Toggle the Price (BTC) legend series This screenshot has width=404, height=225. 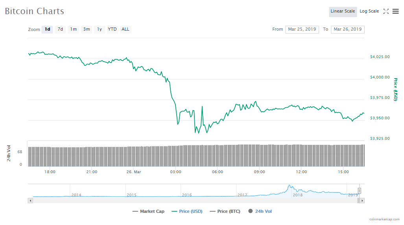click(x=225, y=211)
